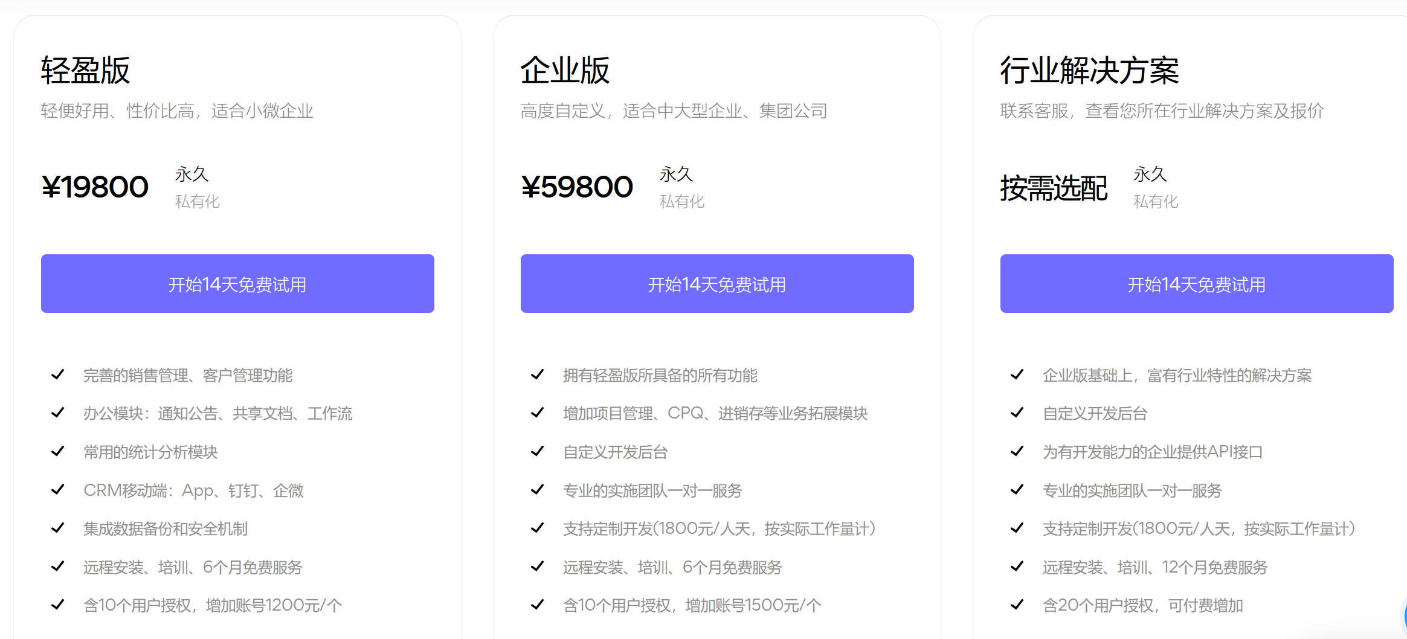Select the 企业版 plan title

tap(565, 70)
